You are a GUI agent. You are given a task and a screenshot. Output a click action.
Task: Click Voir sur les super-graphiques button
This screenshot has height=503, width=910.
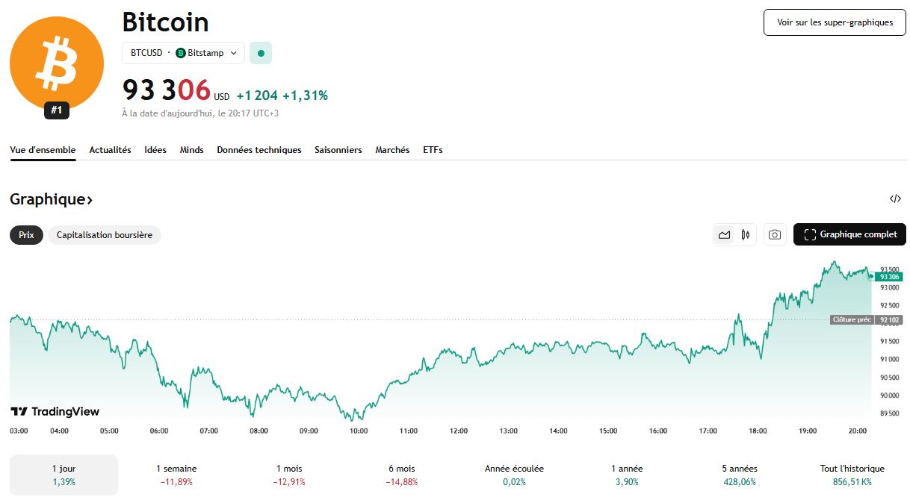pyautogui.click(x=835, y=22)
